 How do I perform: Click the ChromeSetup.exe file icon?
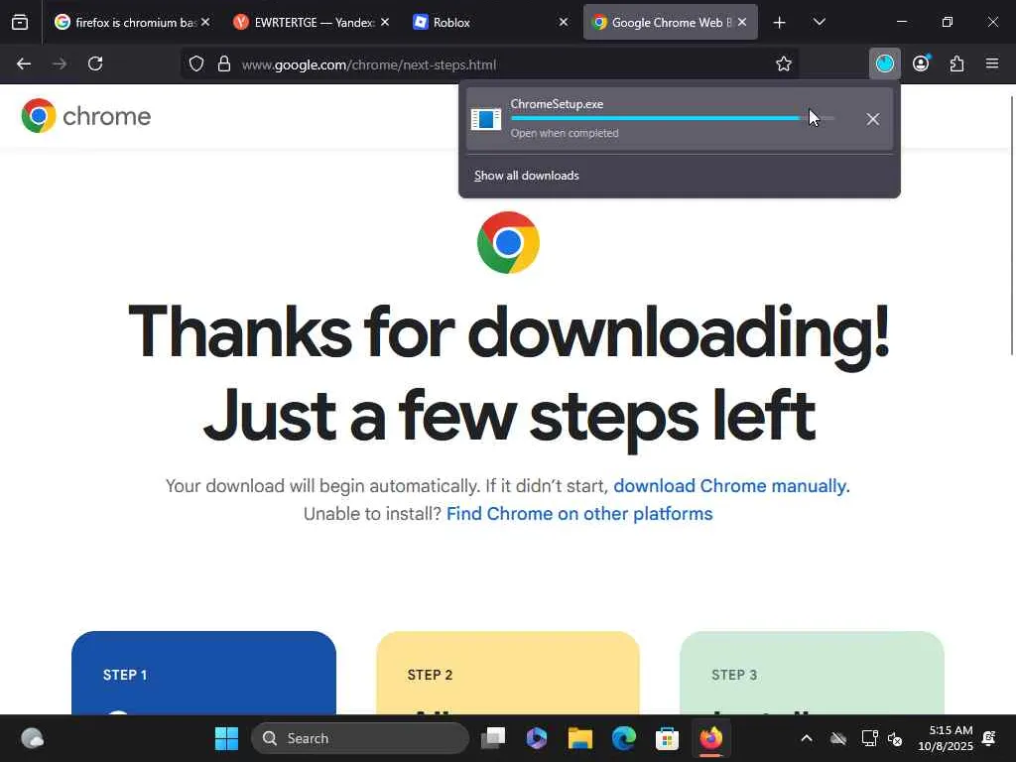coord(486,119)
